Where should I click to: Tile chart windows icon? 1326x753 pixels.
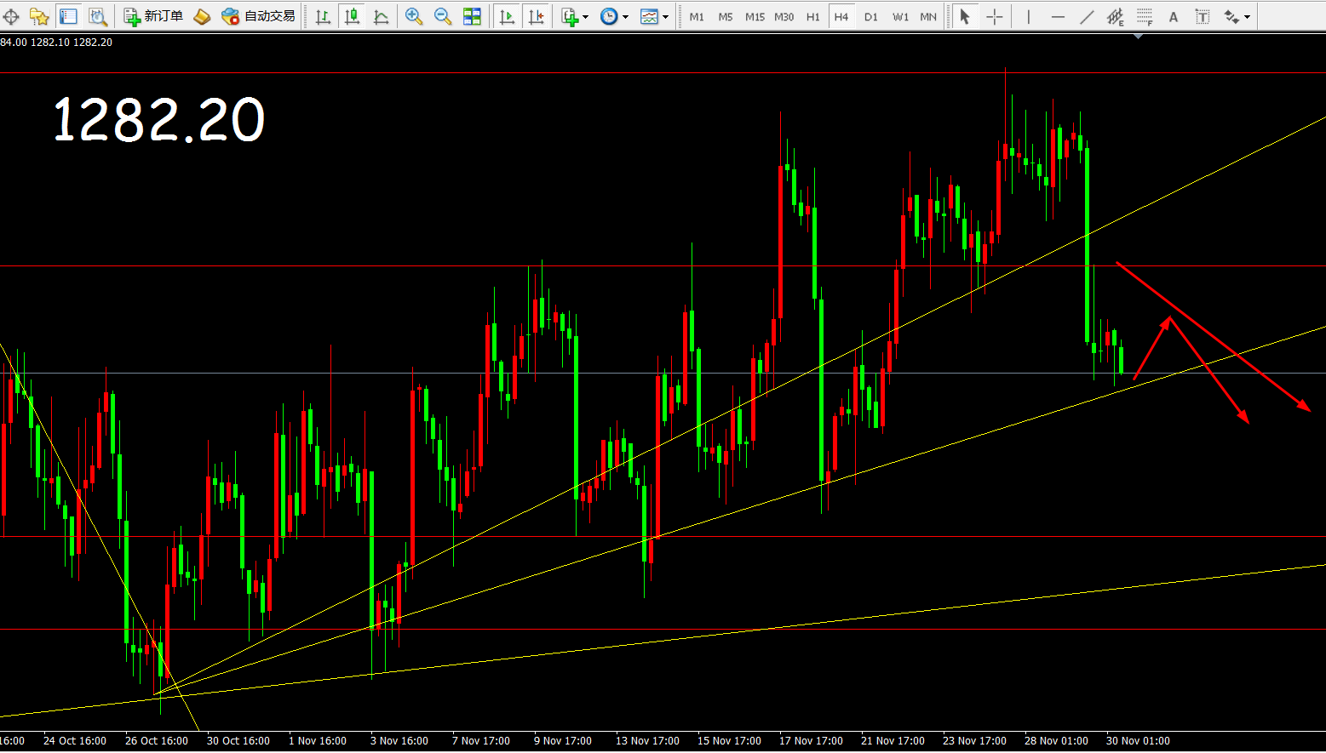coord(472,16)
